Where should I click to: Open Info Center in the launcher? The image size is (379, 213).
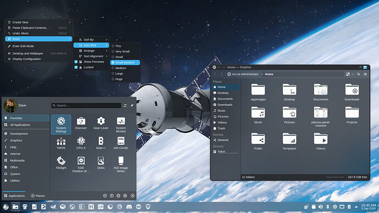pyautogui.click(x=121, y=143)
